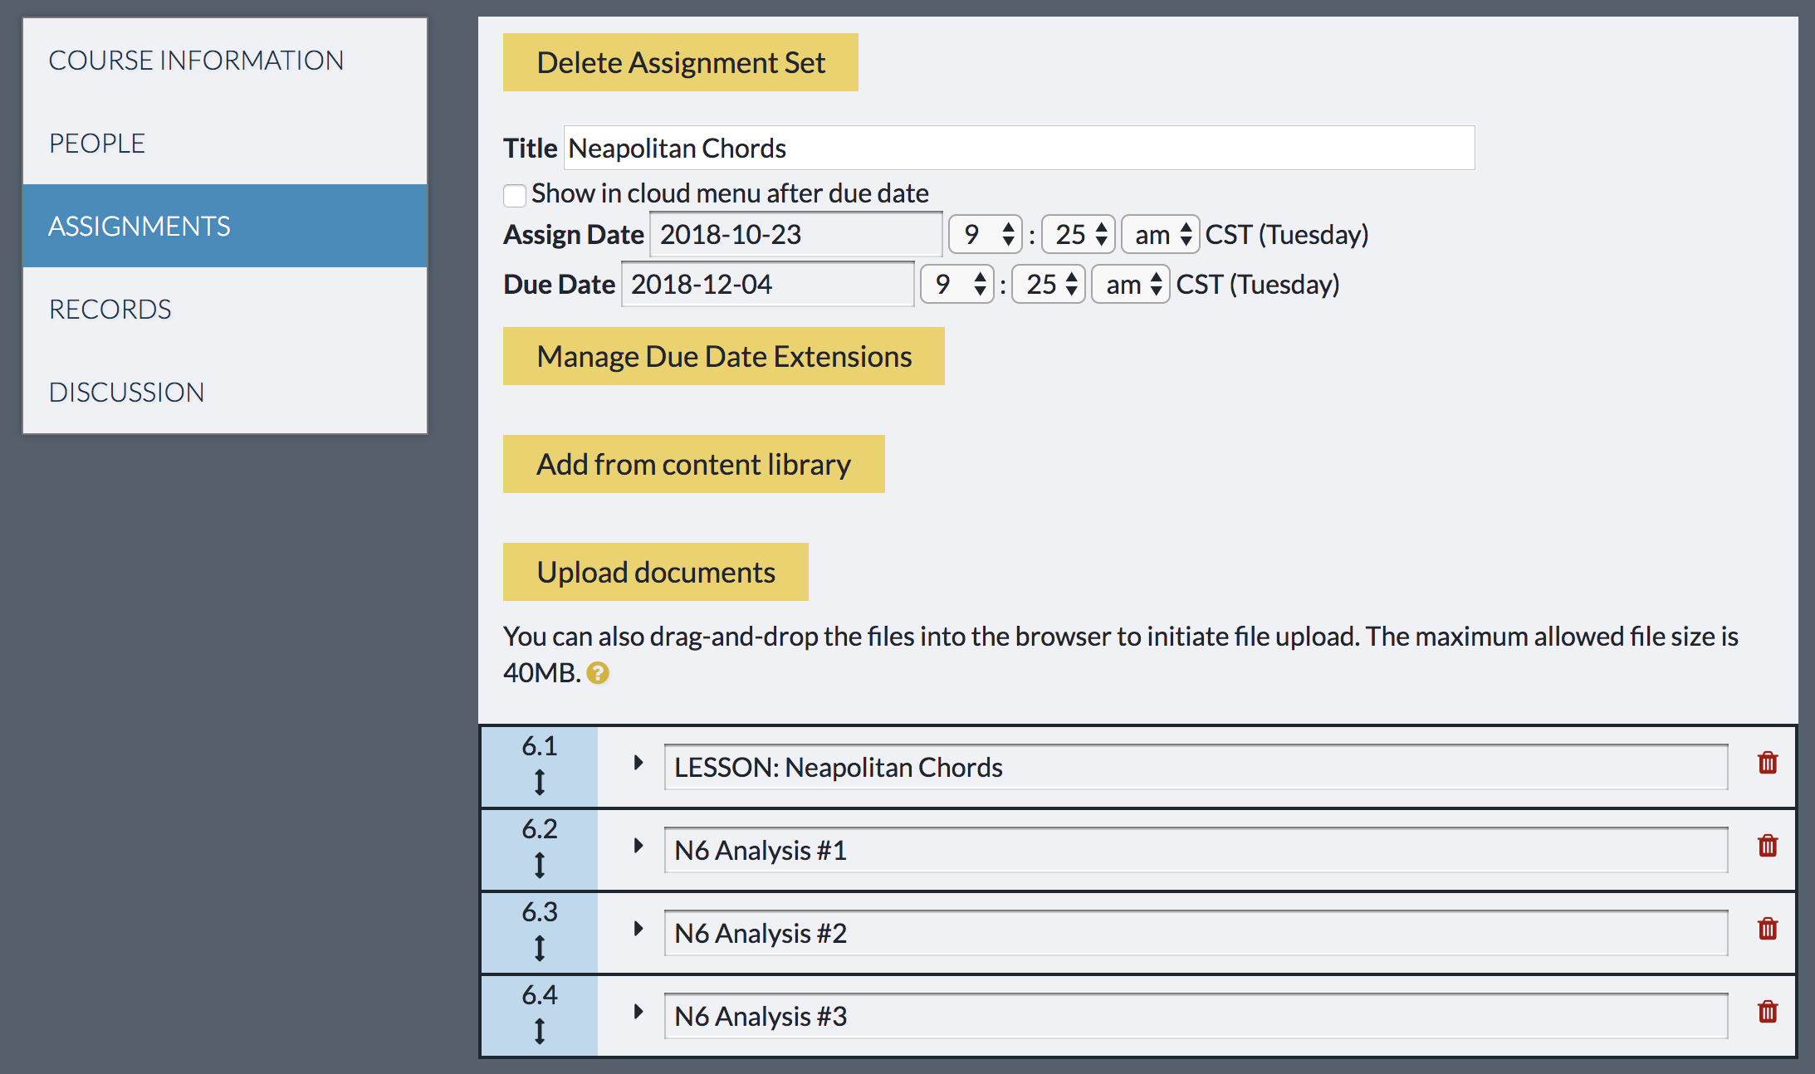Image resolution: width=1815 pixels, height=1074 pixels.
Task: Click reorder arrow handle for item 6.2
Action: (x=540, y=865)
